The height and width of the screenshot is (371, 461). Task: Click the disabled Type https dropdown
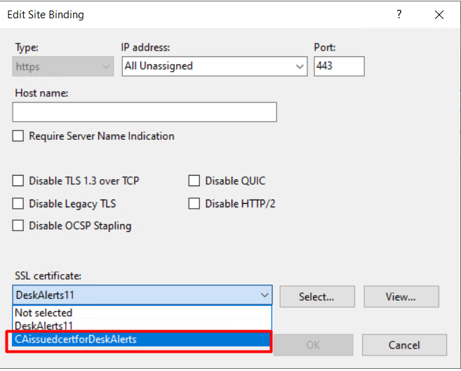[x=63, y=67]
